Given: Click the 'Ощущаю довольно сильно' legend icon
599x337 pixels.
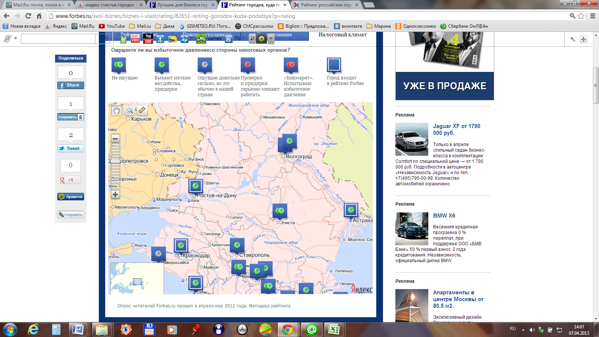Looking at the screenshot, I should (205, 65).
